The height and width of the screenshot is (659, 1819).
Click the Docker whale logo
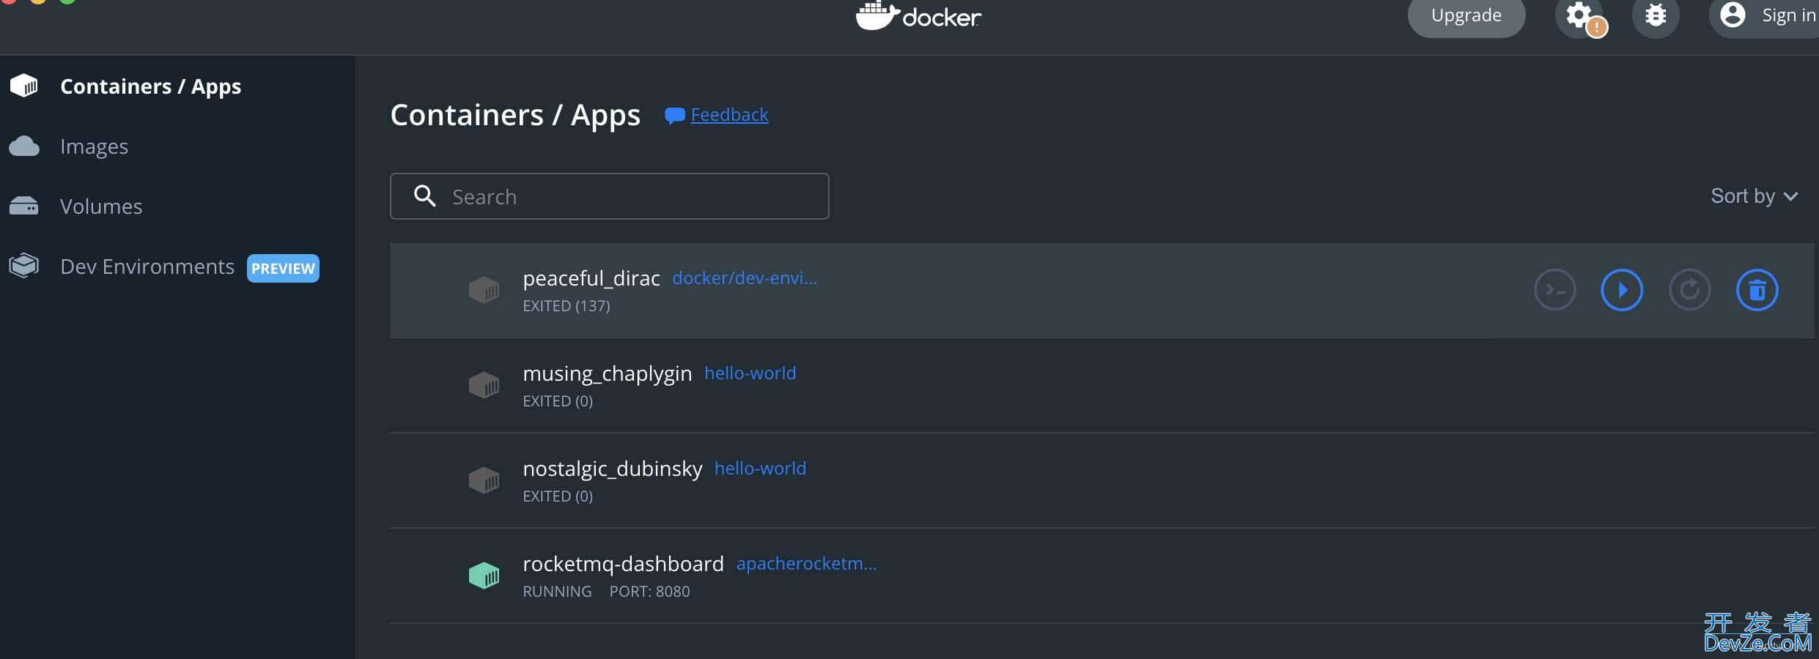coord(918,16)
